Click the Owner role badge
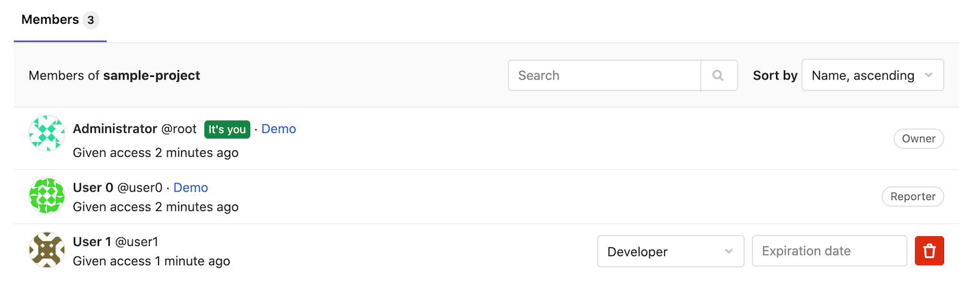Screen dimensions: 970x282 pos(918,139)
